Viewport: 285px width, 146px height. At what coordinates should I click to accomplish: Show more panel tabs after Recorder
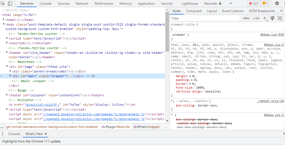(x=230, y=4)
